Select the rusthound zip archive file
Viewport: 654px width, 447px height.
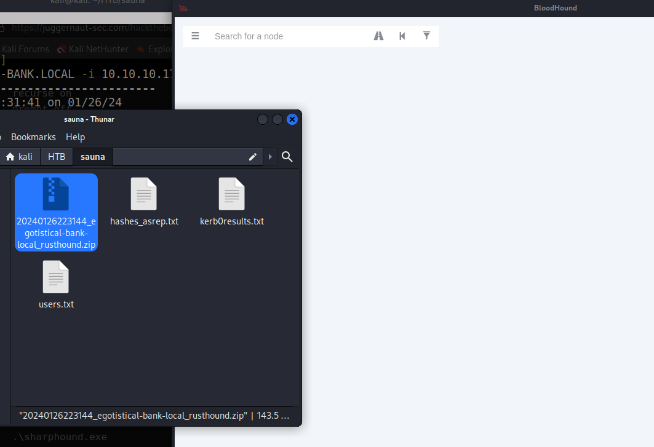click(57, 212)
